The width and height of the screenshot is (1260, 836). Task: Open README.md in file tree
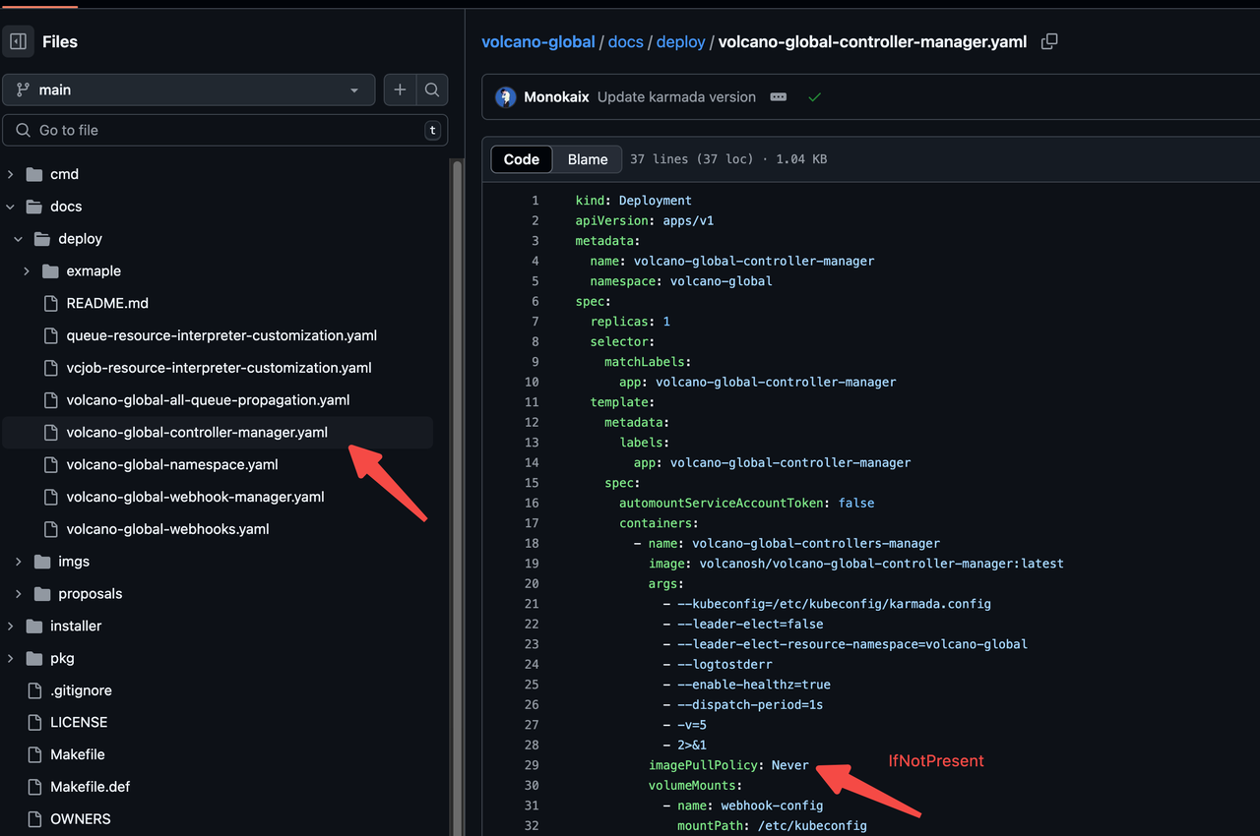click(106, 303)
